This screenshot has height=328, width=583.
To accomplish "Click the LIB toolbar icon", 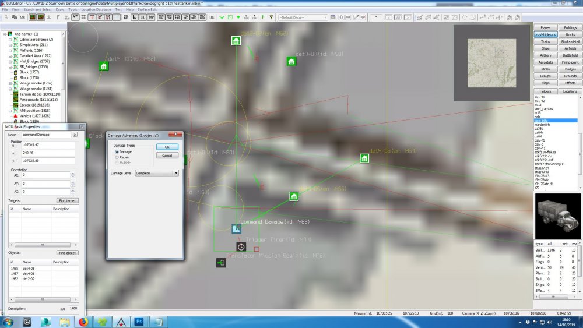I will [143, 17].
